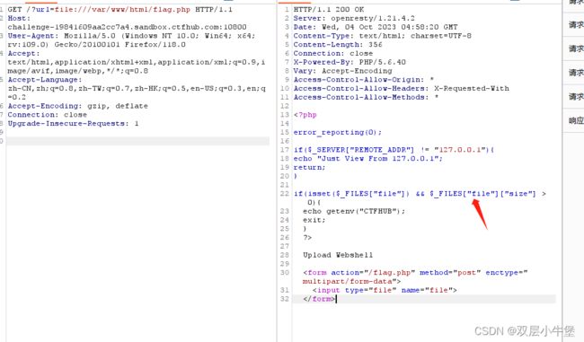The image size is (584, 342).
Task: Click the Upload Webshell text line
Action: pyautogui.click(x=338, y=255)
